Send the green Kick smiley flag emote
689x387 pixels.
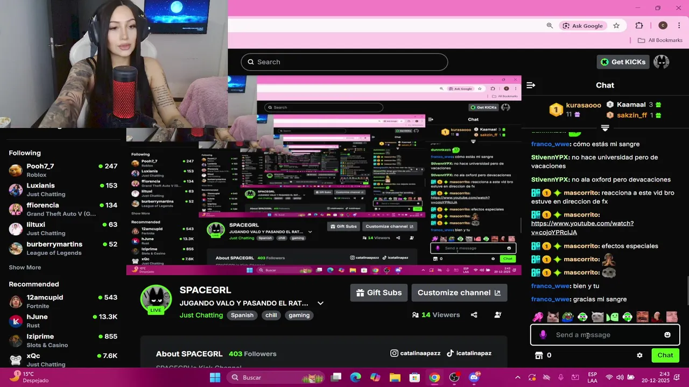[613, 317]
